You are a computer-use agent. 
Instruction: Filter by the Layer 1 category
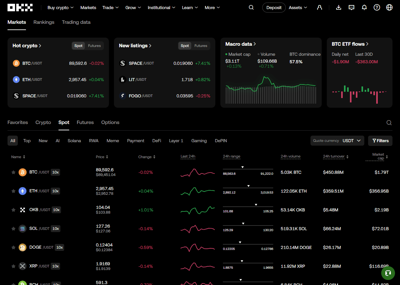(176, 141)
